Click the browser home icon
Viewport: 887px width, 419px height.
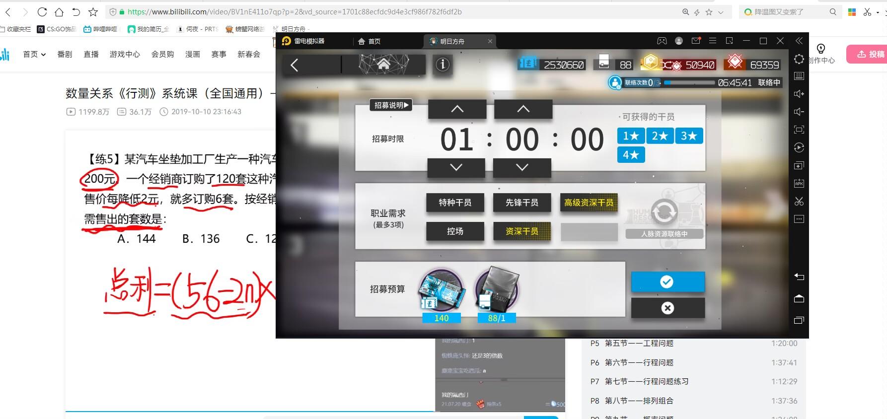coord(59,11)
